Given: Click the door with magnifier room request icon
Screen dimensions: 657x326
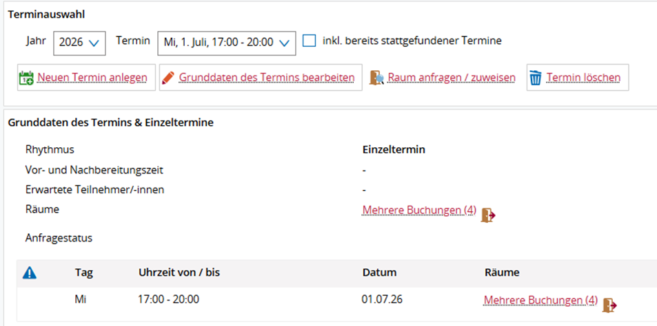Looking at the screenshot, I should pyautogui.click(x=376, y=78).
